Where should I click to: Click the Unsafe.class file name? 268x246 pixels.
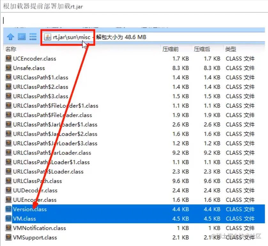pos(29,68)
